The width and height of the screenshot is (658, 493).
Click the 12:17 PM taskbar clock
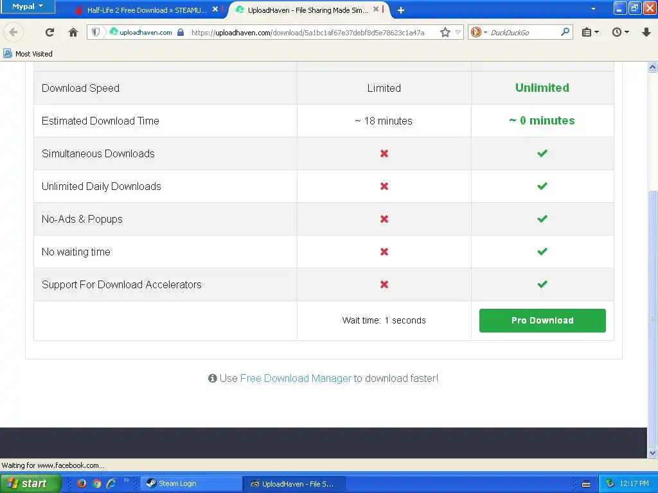click(634, 483)
